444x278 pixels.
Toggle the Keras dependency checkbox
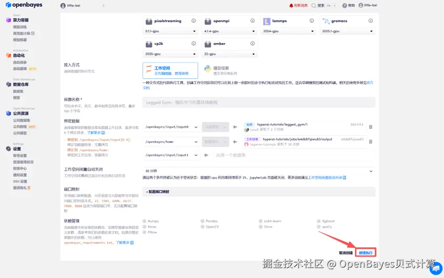point(144,227)
